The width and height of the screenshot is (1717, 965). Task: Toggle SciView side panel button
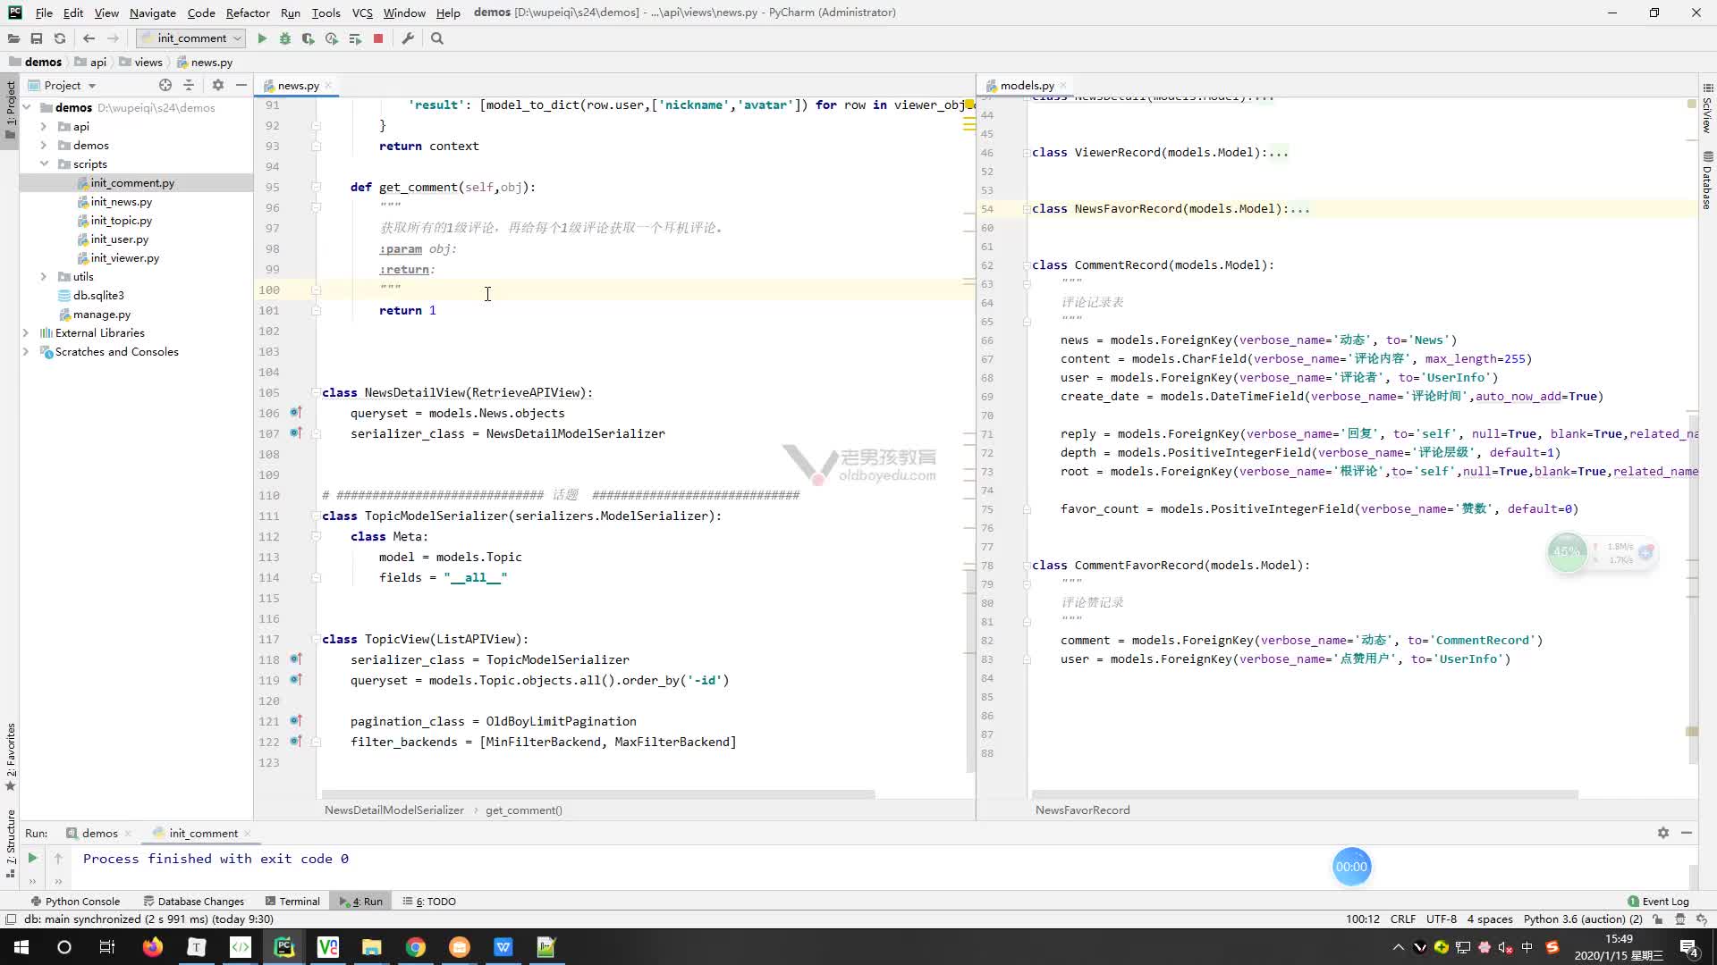[x=1707, y=108]
